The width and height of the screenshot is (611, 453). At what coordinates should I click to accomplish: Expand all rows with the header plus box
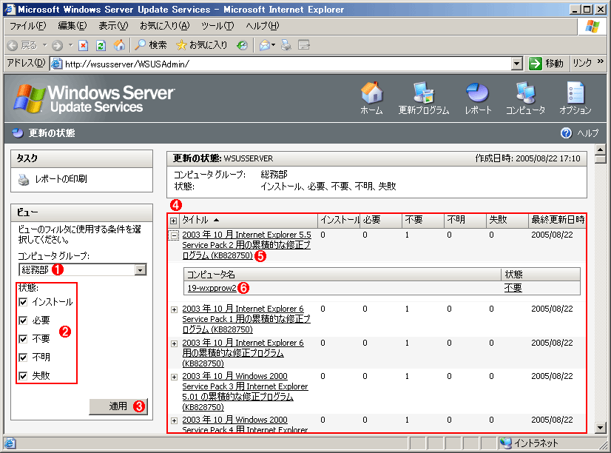pos(174,221)
